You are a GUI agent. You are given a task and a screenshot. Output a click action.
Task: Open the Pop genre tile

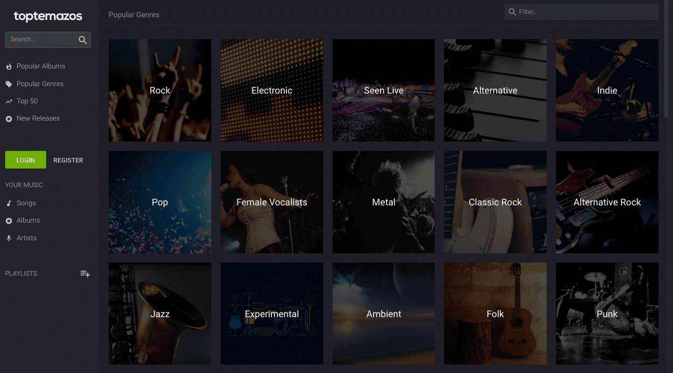160,202
